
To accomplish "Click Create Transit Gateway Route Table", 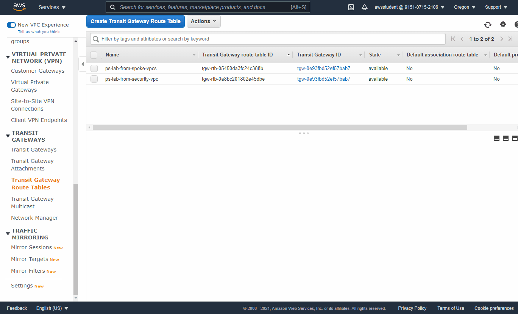I will click(x=136, y=22).
